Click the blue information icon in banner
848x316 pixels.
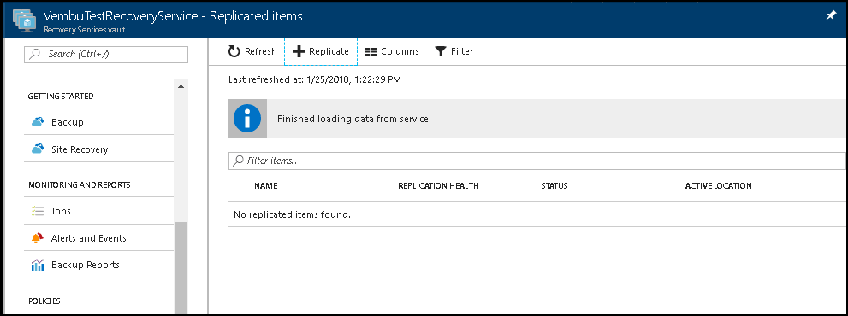(247, 119)
